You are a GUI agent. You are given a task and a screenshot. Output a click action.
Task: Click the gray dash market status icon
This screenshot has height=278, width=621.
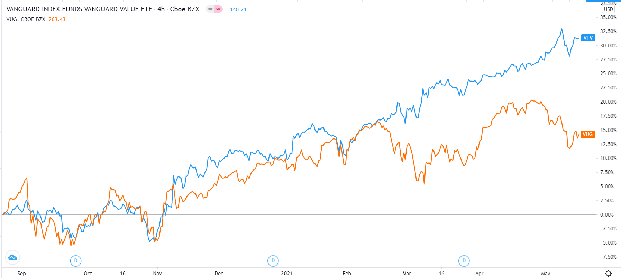210,9
